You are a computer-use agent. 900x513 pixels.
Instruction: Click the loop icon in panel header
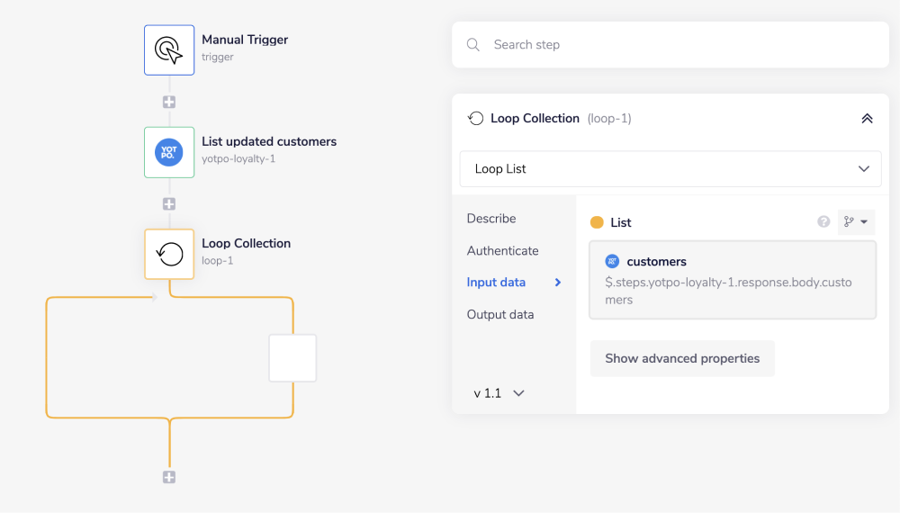[476, 119]
